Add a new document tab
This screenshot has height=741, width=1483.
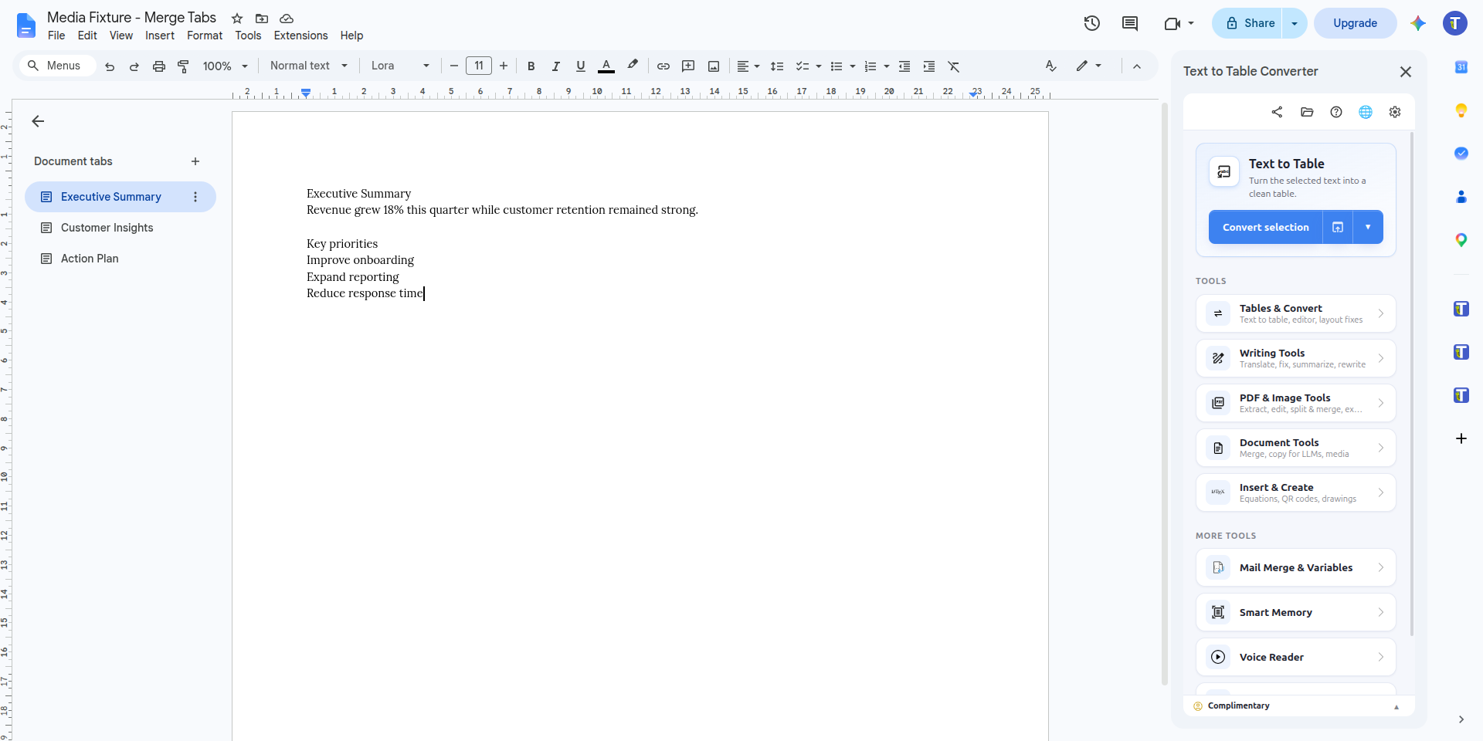click(x=195, y=161)
